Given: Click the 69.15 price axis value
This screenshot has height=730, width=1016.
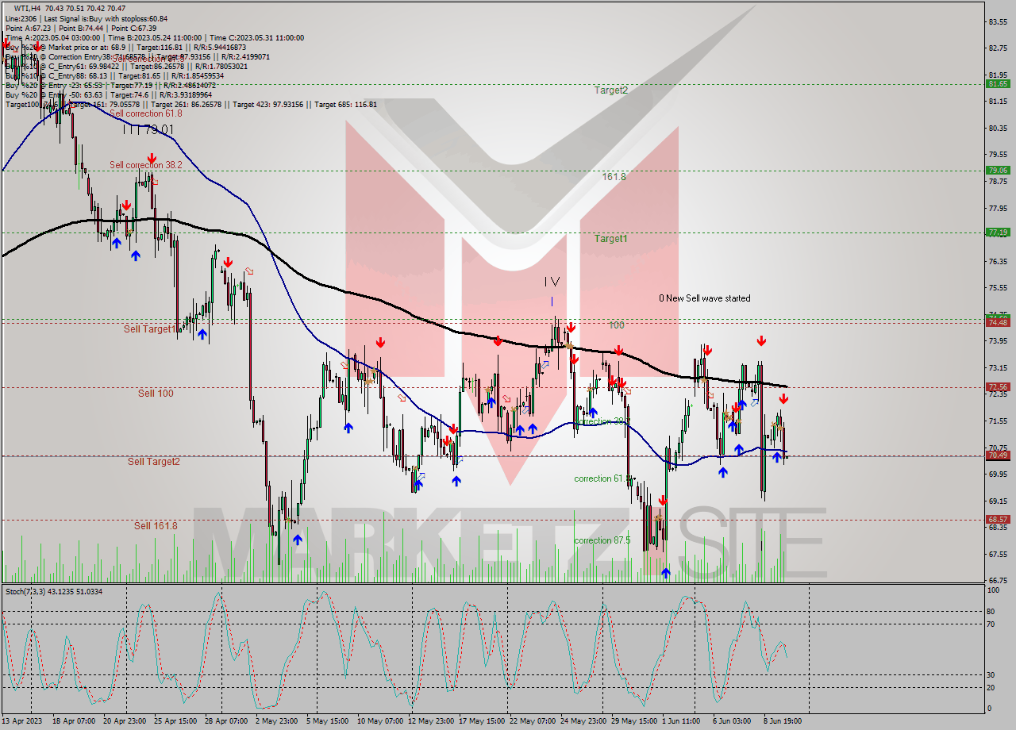Looking at the screenshot, I should coord(999,501).
